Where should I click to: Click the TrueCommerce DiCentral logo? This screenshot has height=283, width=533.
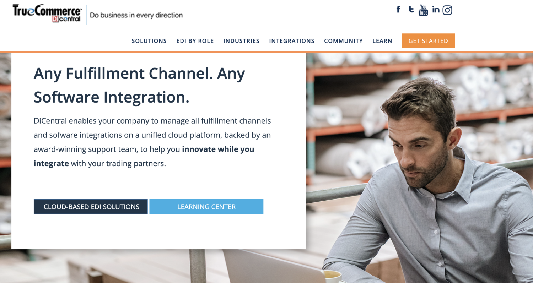(x=47, y=14)
